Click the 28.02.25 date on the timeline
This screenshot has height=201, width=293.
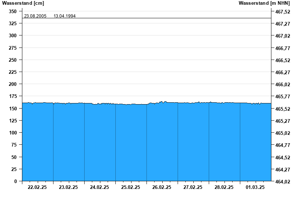coord(224,187)
